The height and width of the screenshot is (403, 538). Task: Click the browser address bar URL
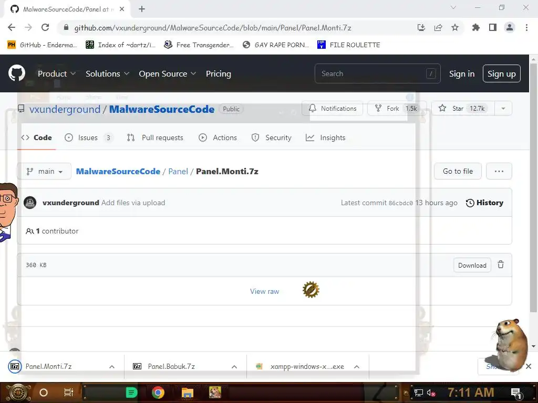pos(213,28)
